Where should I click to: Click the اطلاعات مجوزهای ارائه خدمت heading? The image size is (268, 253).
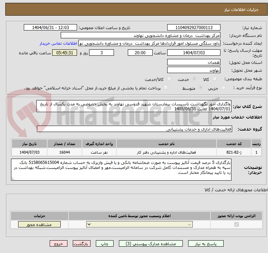coord(236,190)
